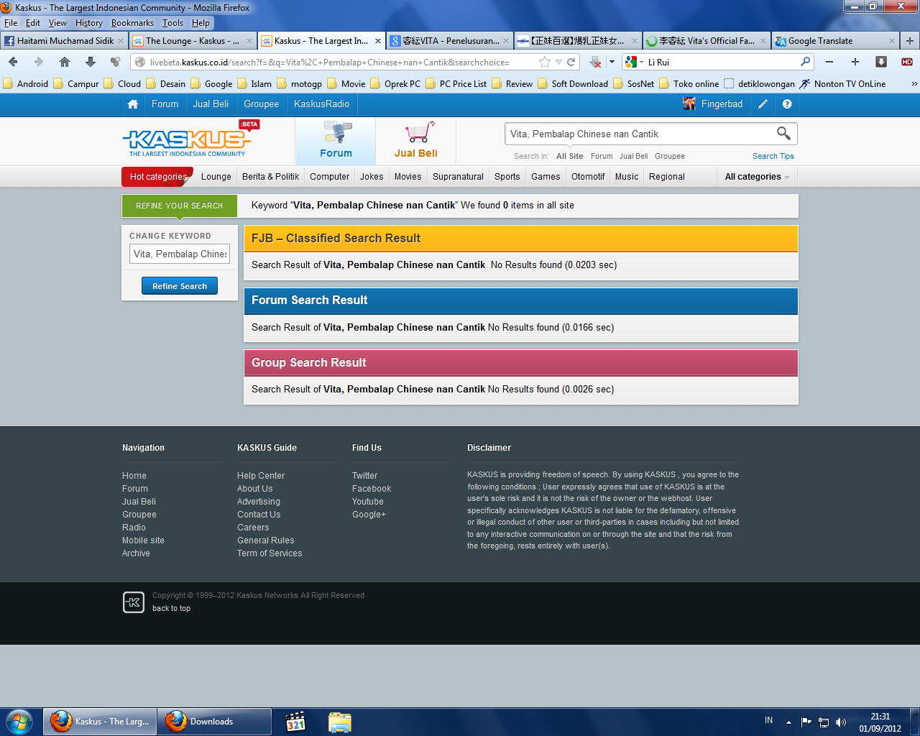Click the dark download arrow icon beside HD
Image resolution: width=920 pixels, height=736 pixels.
coord(881,62)
